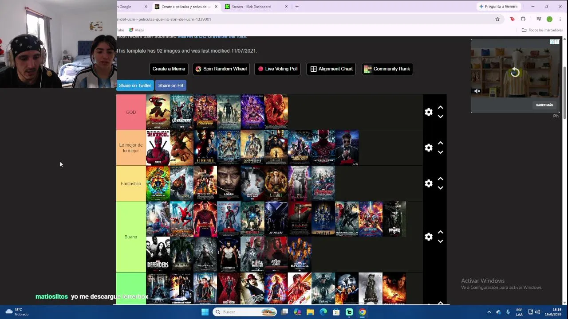This screenshot has height=319, width=568.
Task: Close the Kick Dashboard tab
Action: [286, 7]
